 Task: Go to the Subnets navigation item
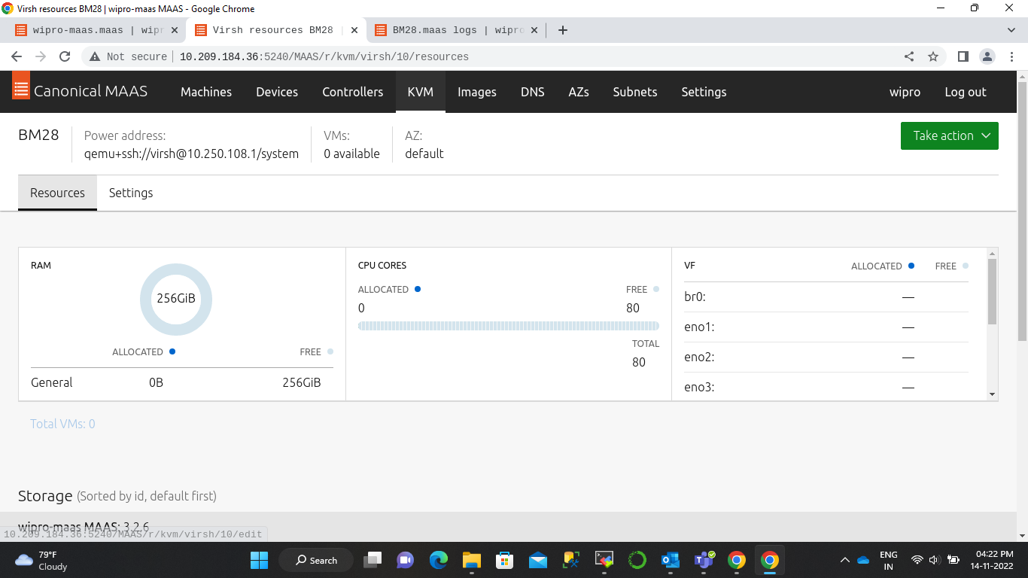pos(634,92)
